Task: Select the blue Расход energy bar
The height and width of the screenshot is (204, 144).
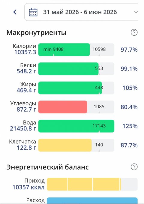Action: point(92,201)
